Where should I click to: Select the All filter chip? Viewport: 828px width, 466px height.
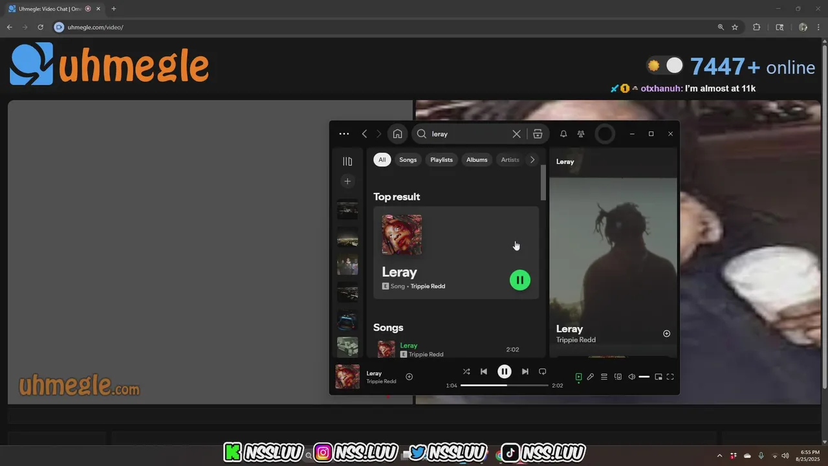382,160
